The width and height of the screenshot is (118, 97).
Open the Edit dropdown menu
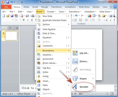(21, 12)
